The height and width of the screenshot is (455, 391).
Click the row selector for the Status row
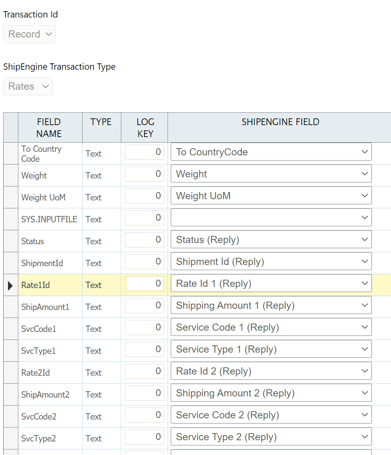point(11,241)
